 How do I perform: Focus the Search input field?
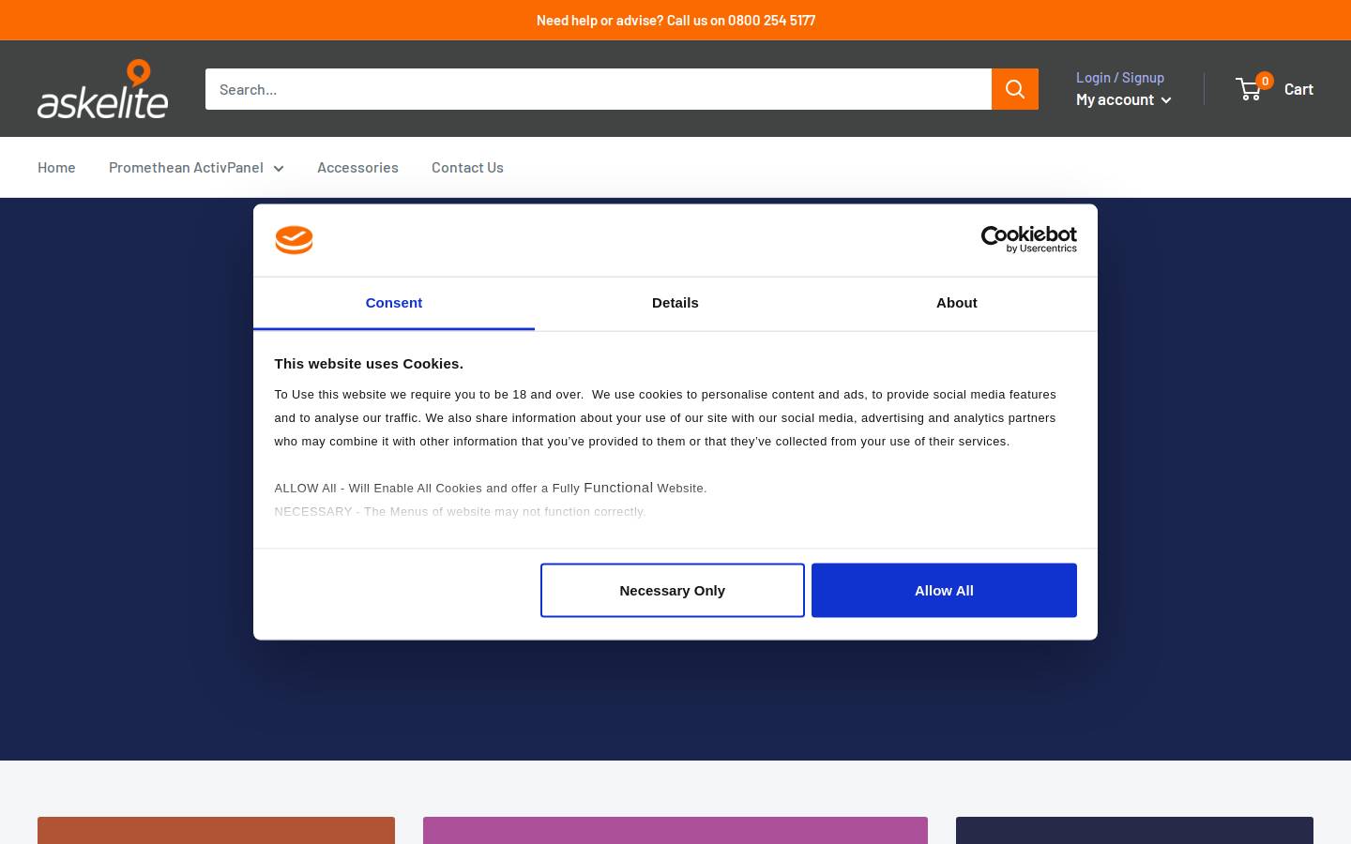[x=599, y=89]
